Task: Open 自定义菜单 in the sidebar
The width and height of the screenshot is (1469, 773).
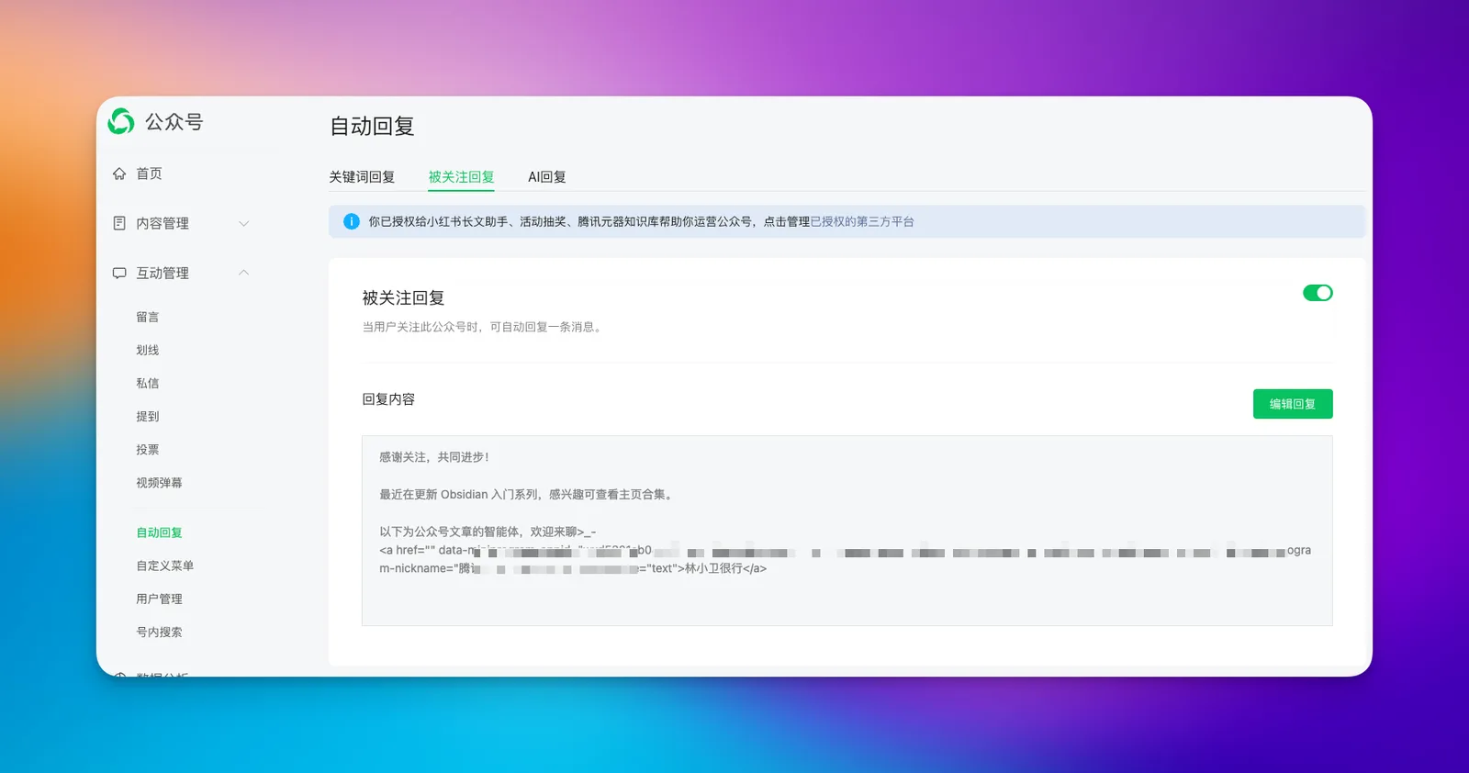Action: (x=165, y=566)
